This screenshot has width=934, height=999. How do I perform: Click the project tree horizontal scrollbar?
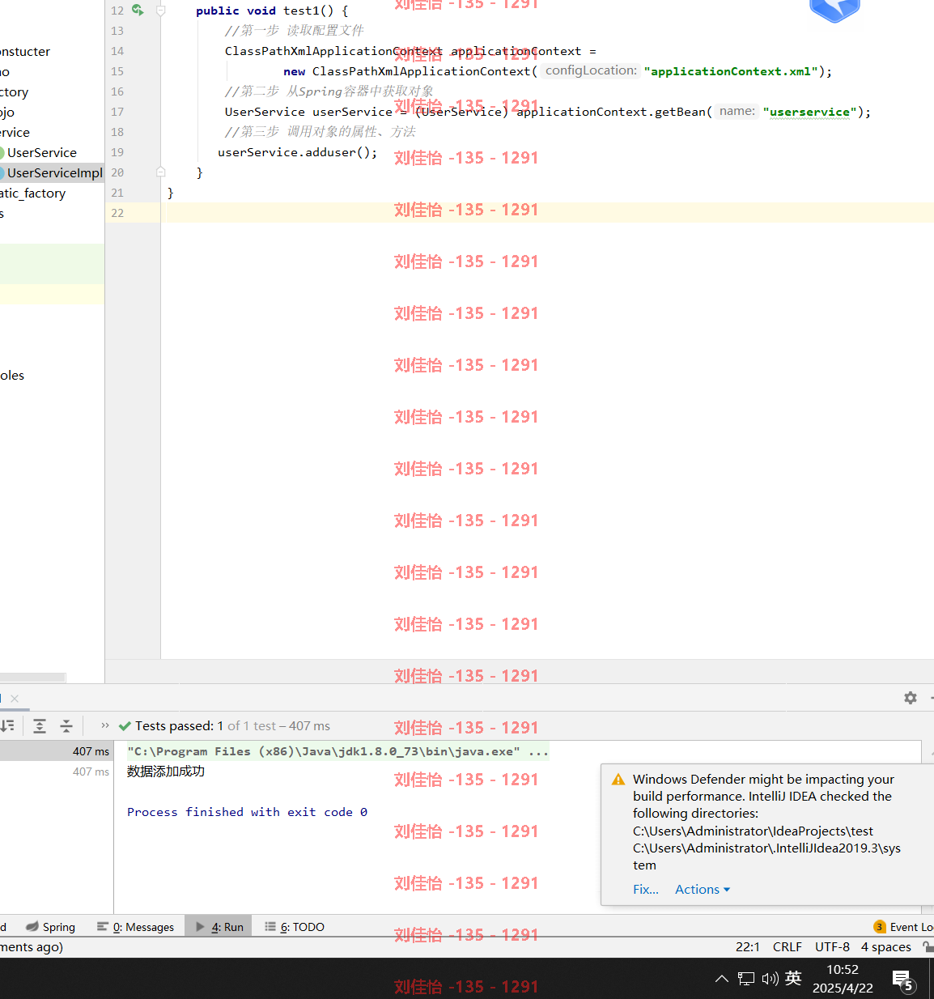coord(32,677)
